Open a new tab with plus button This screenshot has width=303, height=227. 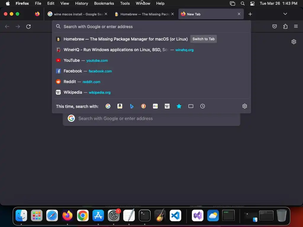tap(250, 14)
